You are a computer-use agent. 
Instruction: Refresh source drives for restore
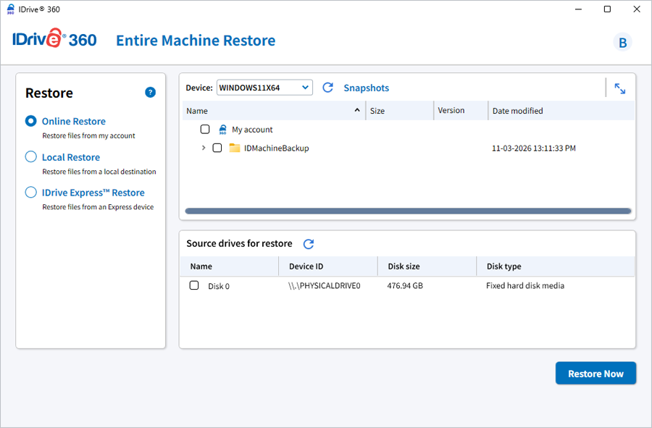(x=308, y=244)
